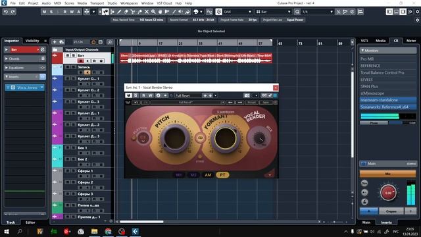Viewport: 421px width, 237px height.
Task: Click next preset arrow in Waves toolbar
Action: pyautogui.click(x=239, y=103)
